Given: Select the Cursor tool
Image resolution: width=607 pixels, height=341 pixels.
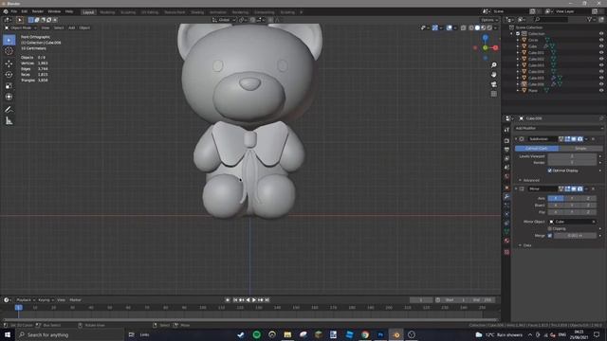Looking at the screenshot, I should 9,50.
